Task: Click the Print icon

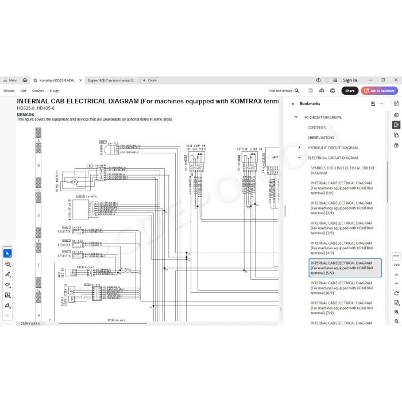Action: [333, 91]
